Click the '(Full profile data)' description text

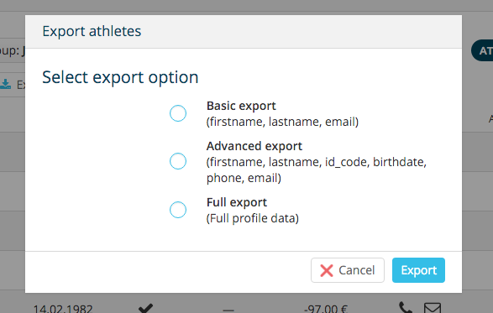click(x=253, y=218)
